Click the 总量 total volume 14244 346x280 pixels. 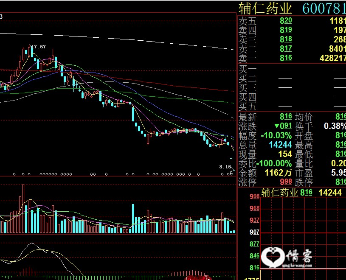[281, 145]
